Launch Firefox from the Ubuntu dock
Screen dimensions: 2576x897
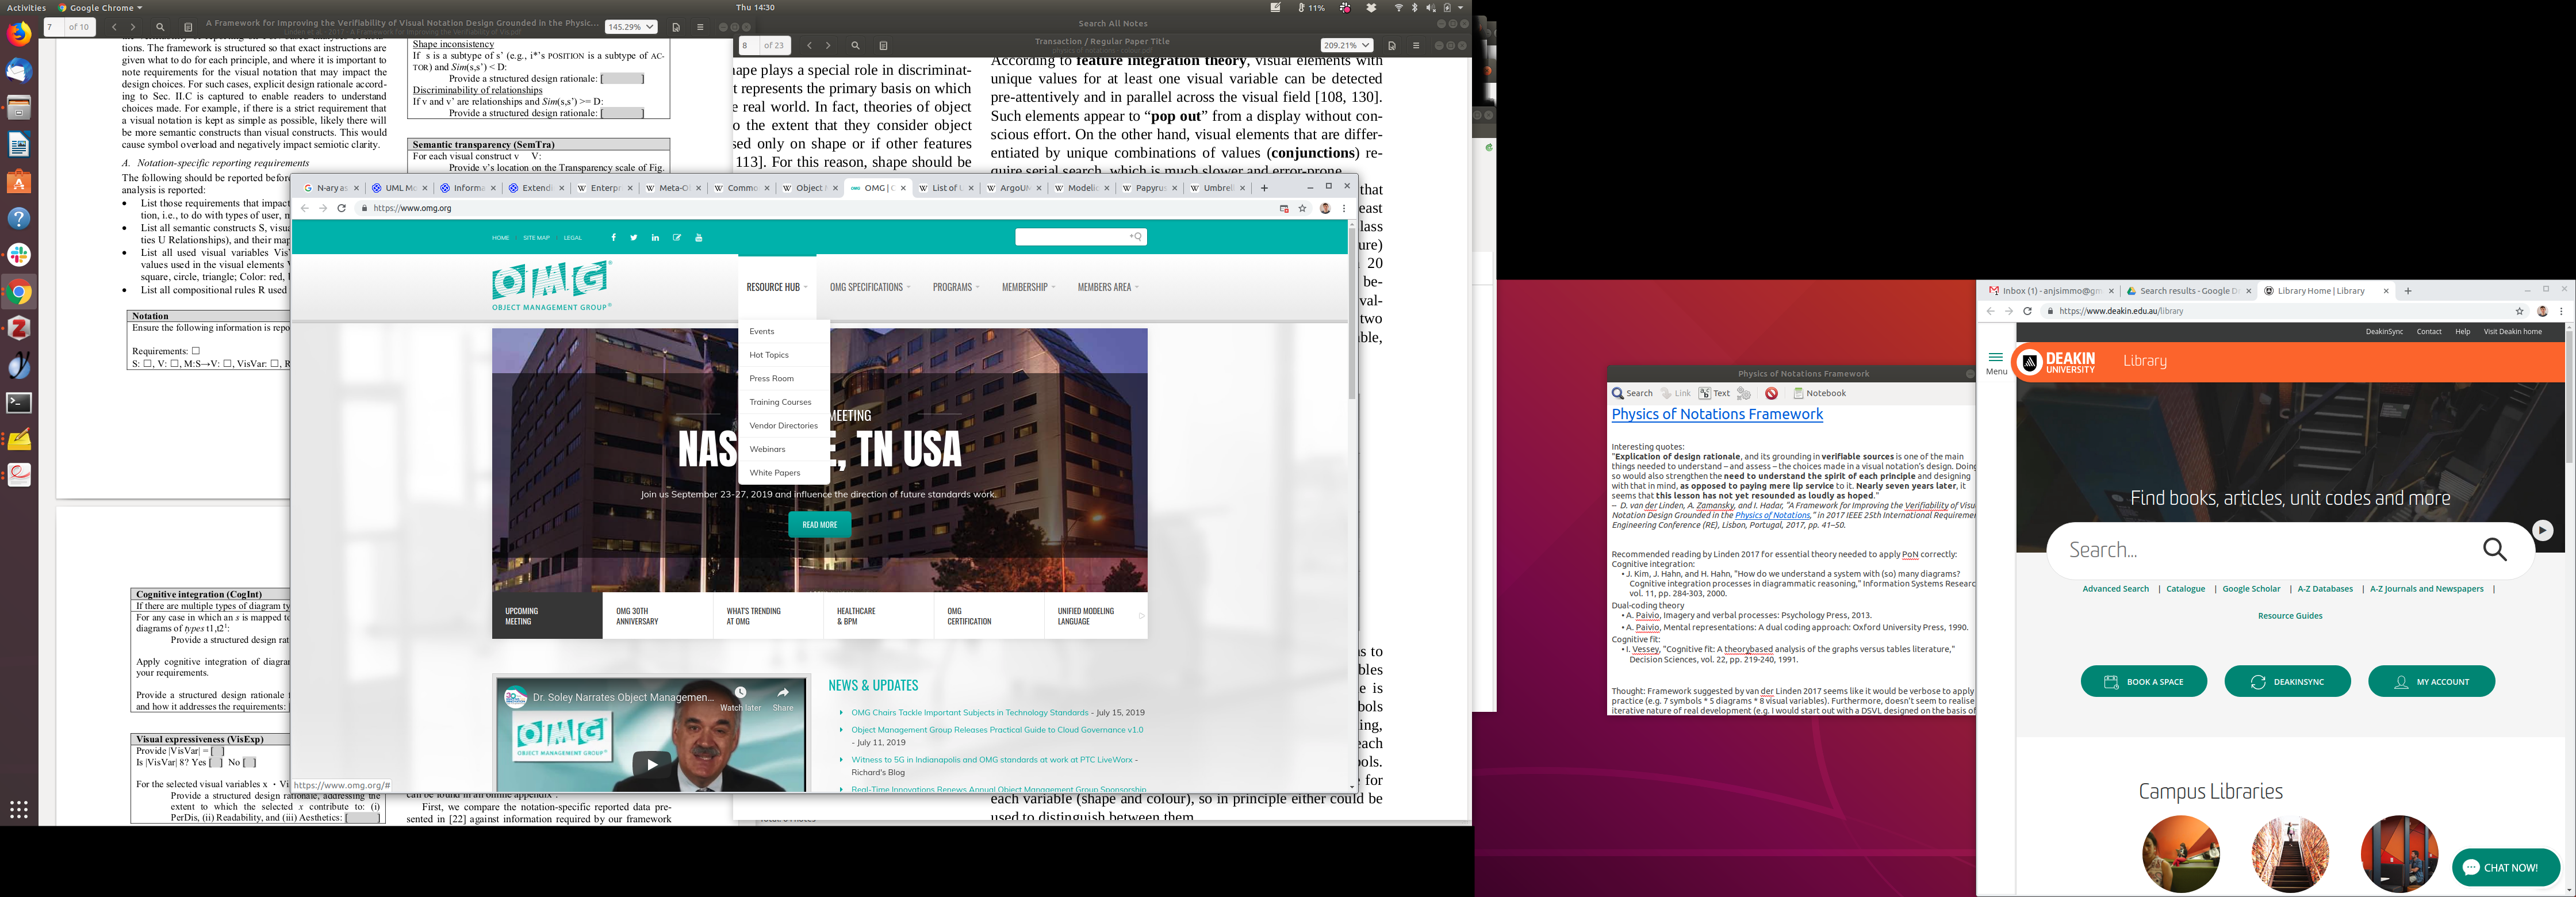coord(19,34)
